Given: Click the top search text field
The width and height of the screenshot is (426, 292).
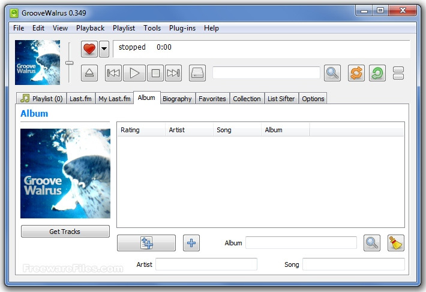Looking at the screenshot, I should [x=266, y=73].
